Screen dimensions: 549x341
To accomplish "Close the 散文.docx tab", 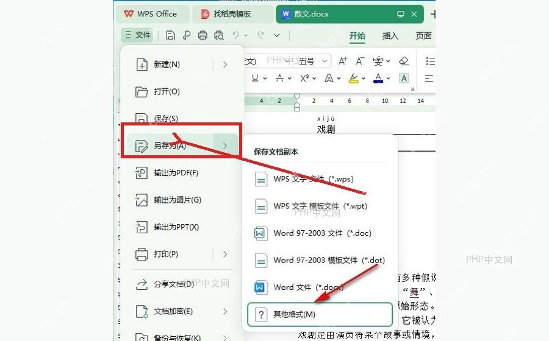I will 414,14.
